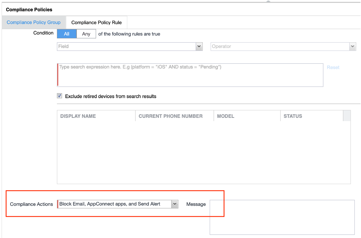Toggle Exclude retired devices checkbox
The image size is (361, 238).
click(60, 96)
